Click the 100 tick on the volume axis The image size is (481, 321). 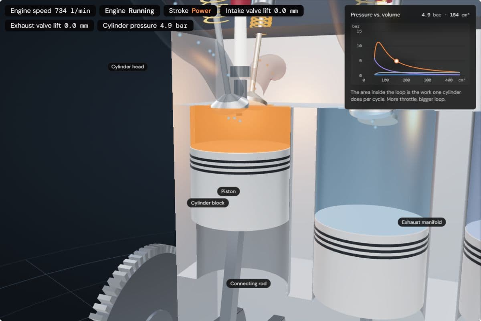click(385, 80)
